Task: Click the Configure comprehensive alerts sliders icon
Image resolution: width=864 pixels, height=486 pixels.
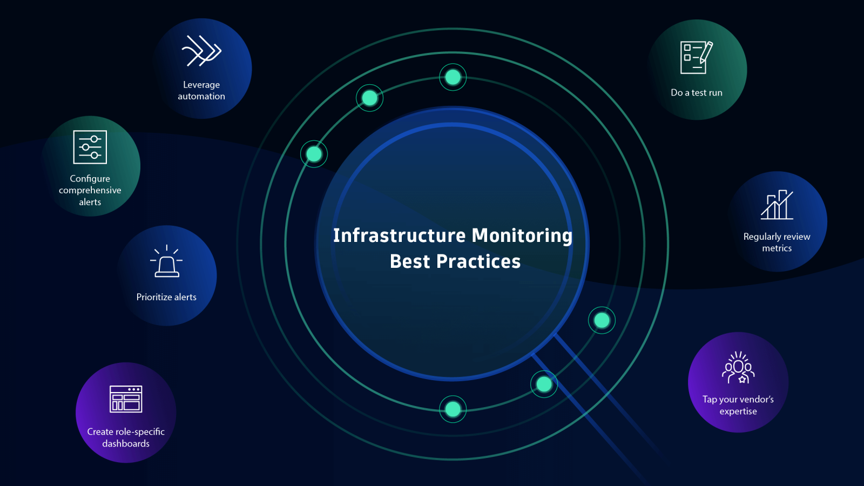Action: coord(90,147)
